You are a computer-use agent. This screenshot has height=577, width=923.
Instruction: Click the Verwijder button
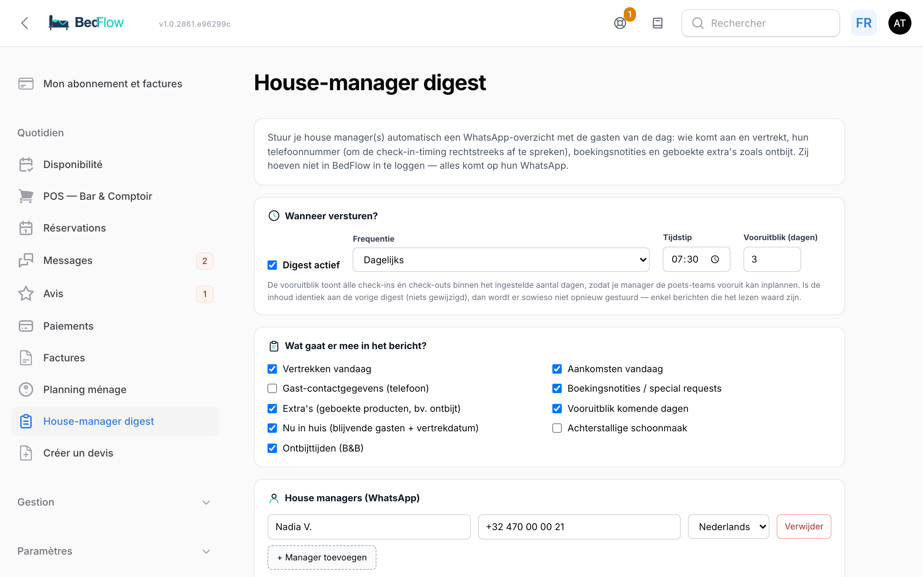[804, 527]
